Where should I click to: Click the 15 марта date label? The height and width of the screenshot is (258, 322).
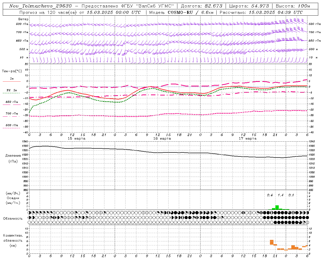pyautogui.click(x=77, y=138)
